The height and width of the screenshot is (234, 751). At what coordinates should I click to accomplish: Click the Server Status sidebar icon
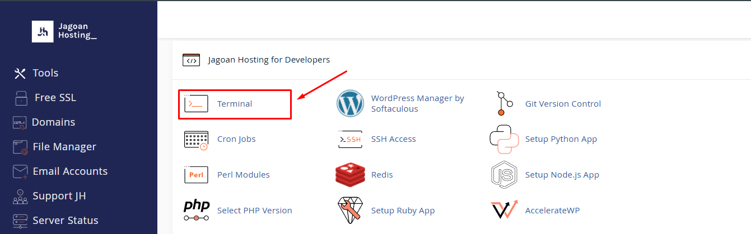(20, 220)
